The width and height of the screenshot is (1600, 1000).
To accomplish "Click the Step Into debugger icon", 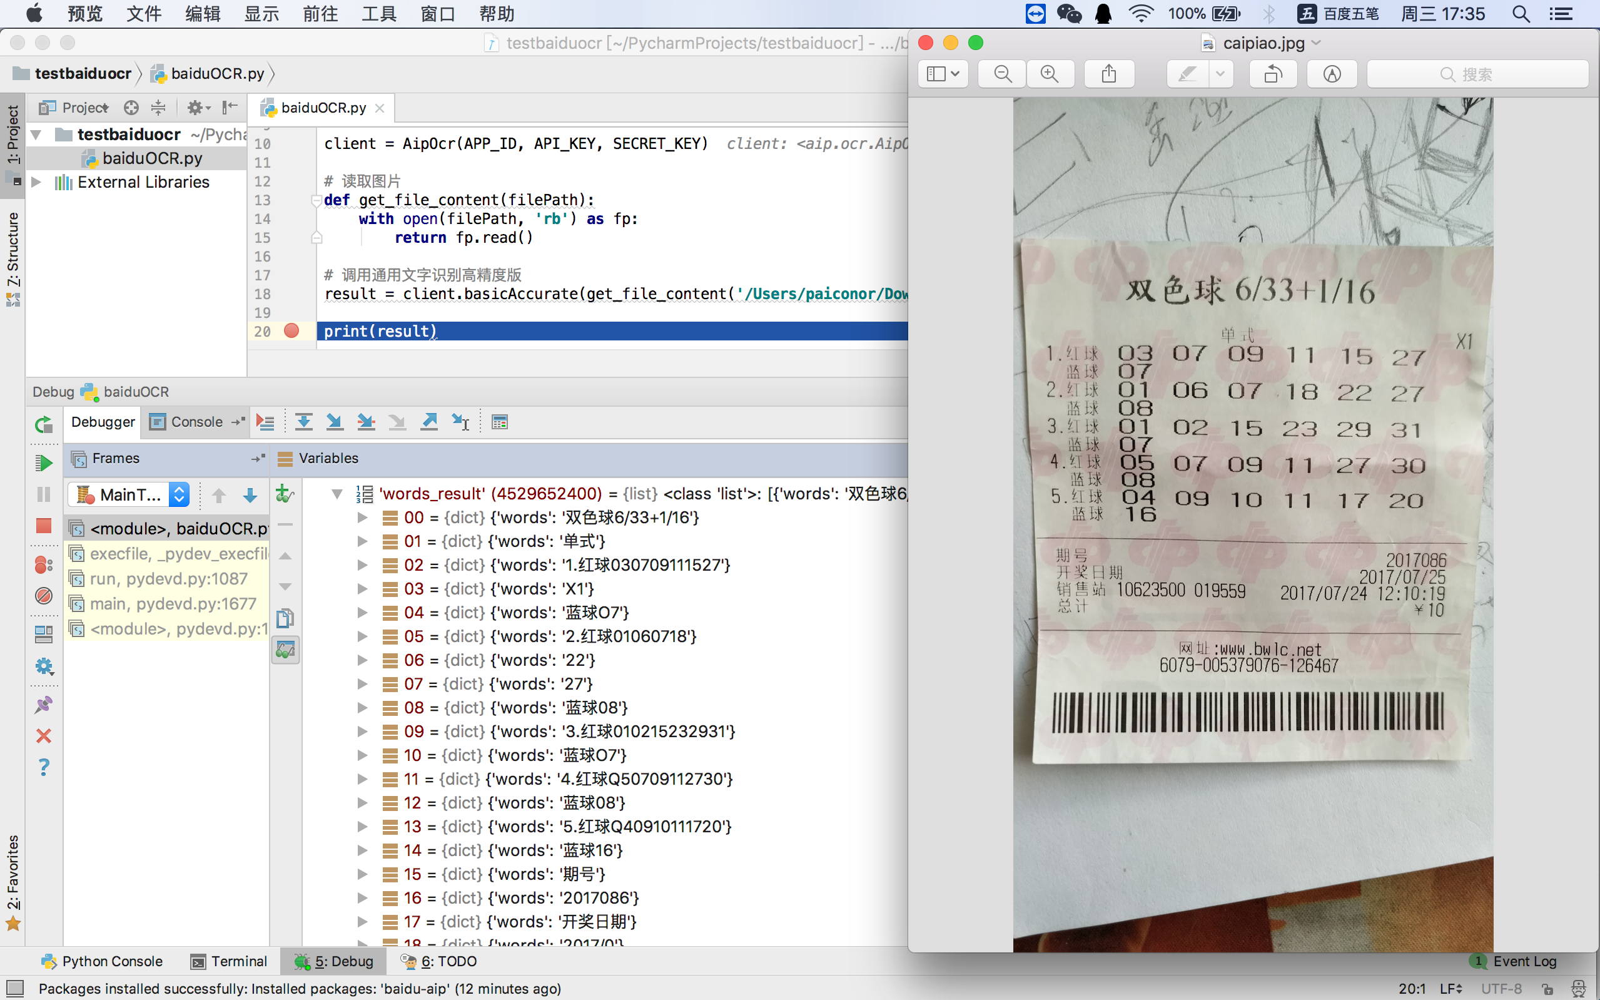I will click(333, 422).
